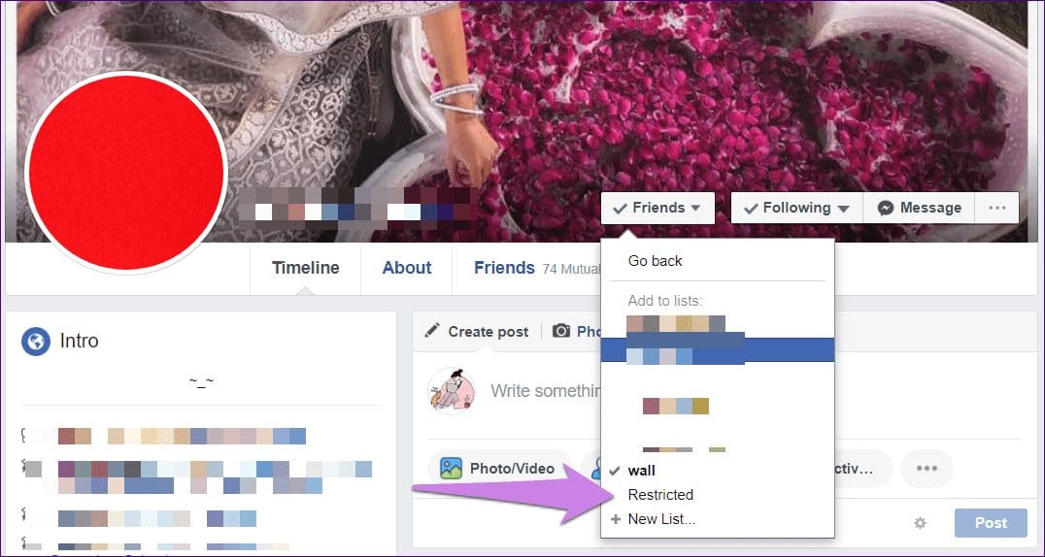Click the Photo/Video button
The image size is (1045, 557).
click(x=498, y=469)
